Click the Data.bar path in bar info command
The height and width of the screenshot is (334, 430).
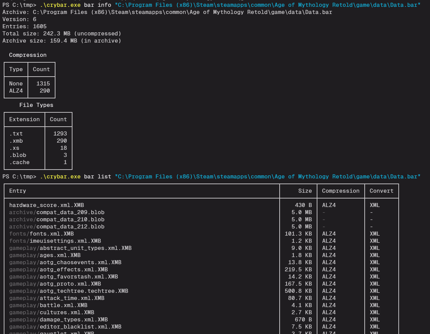(x=267, y=5)
